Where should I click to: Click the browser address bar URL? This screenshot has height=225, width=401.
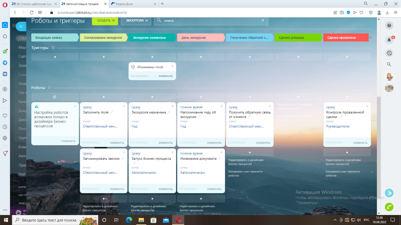coord(92,12)
